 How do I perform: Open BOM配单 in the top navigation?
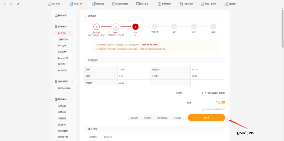coord(164,4)
